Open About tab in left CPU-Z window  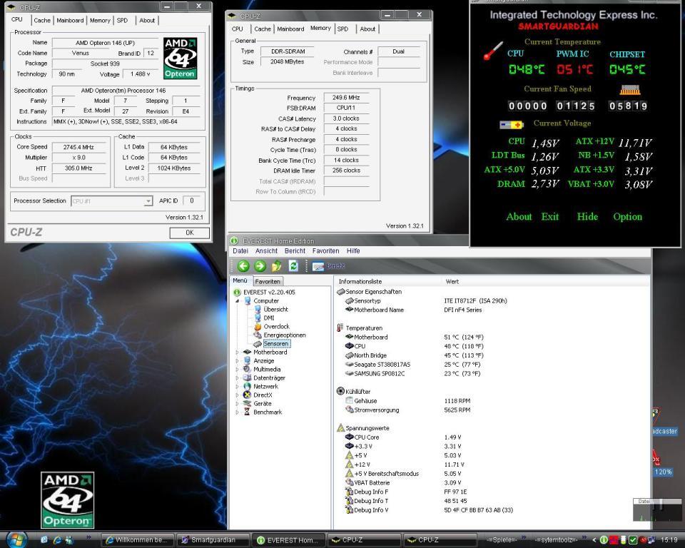coord(147,21)
